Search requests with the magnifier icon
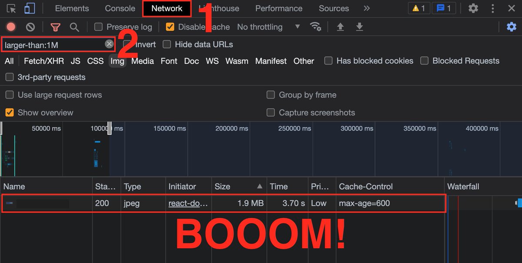 coord(74,26)
